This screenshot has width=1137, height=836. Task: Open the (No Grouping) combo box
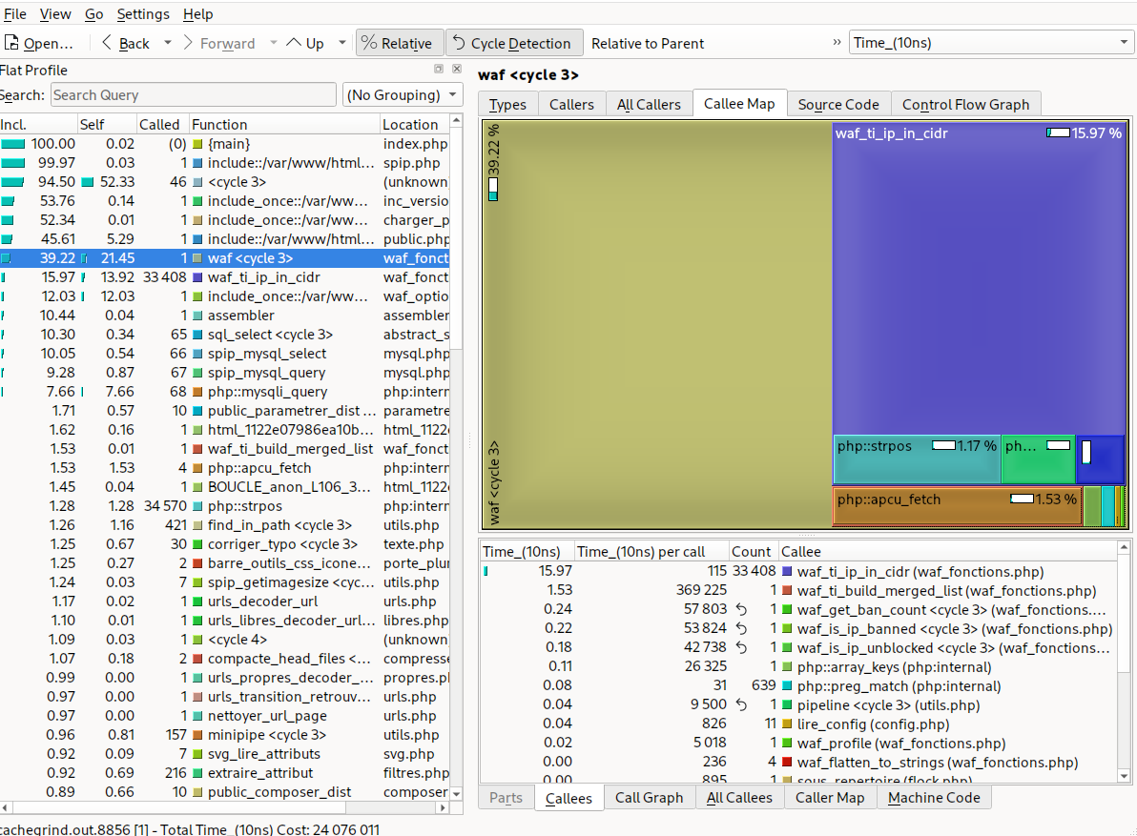[402, 95]
